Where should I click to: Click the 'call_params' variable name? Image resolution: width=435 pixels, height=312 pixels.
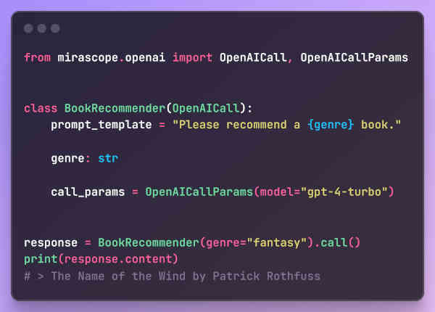tap(88, 192)
